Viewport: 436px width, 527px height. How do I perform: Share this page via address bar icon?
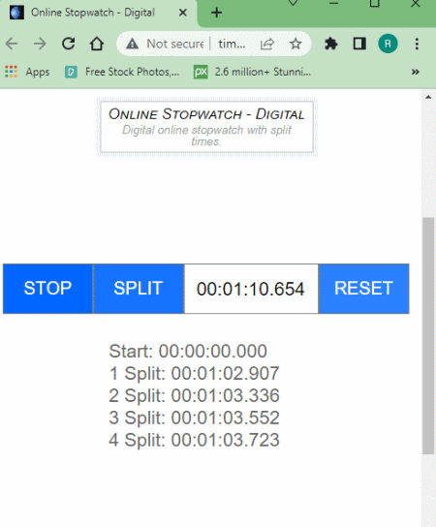(267, 44)
